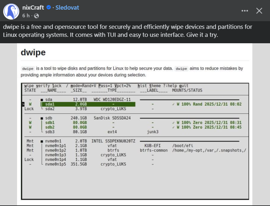Toggle the mode=Rand+V setting

(83, 86)
